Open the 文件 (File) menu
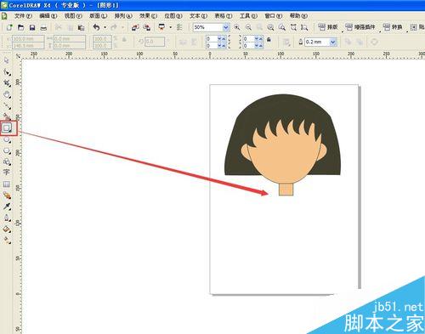The width and height of the screenshot is (425, 334). [x=23, y=16]
